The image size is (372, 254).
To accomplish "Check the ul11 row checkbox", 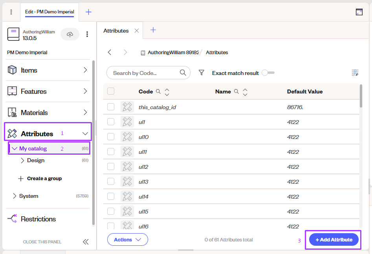I will click(111, 152).
